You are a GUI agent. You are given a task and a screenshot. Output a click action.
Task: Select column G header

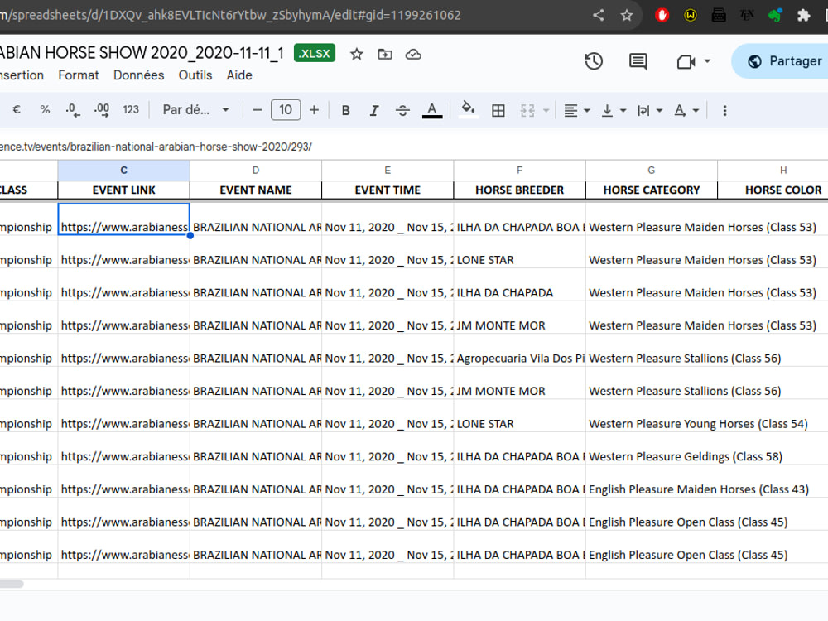[x=652, y=170]
